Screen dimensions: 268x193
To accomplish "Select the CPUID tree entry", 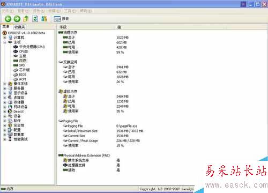I will (x=24, y=51).
